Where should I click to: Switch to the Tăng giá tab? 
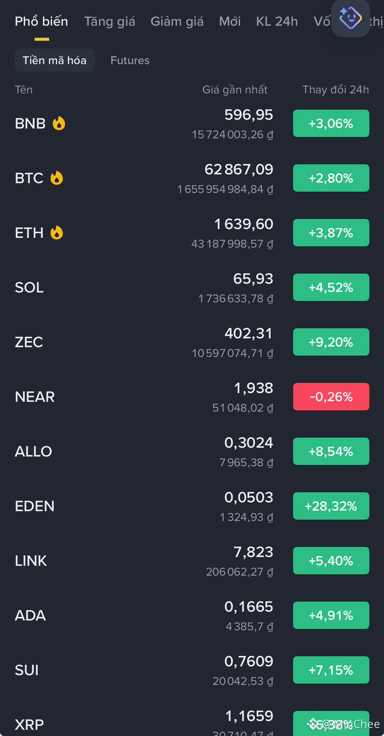(x=109, y=21)
